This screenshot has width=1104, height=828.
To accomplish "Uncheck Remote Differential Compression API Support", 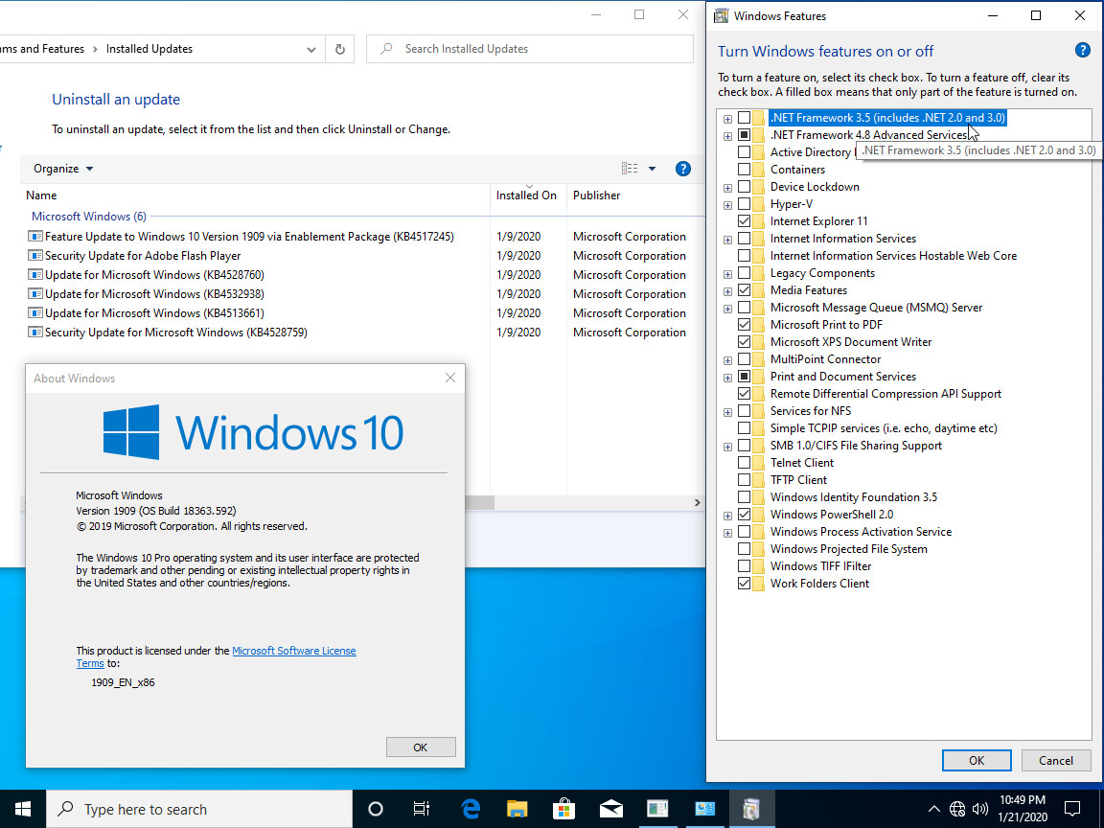I will [744, 394].
